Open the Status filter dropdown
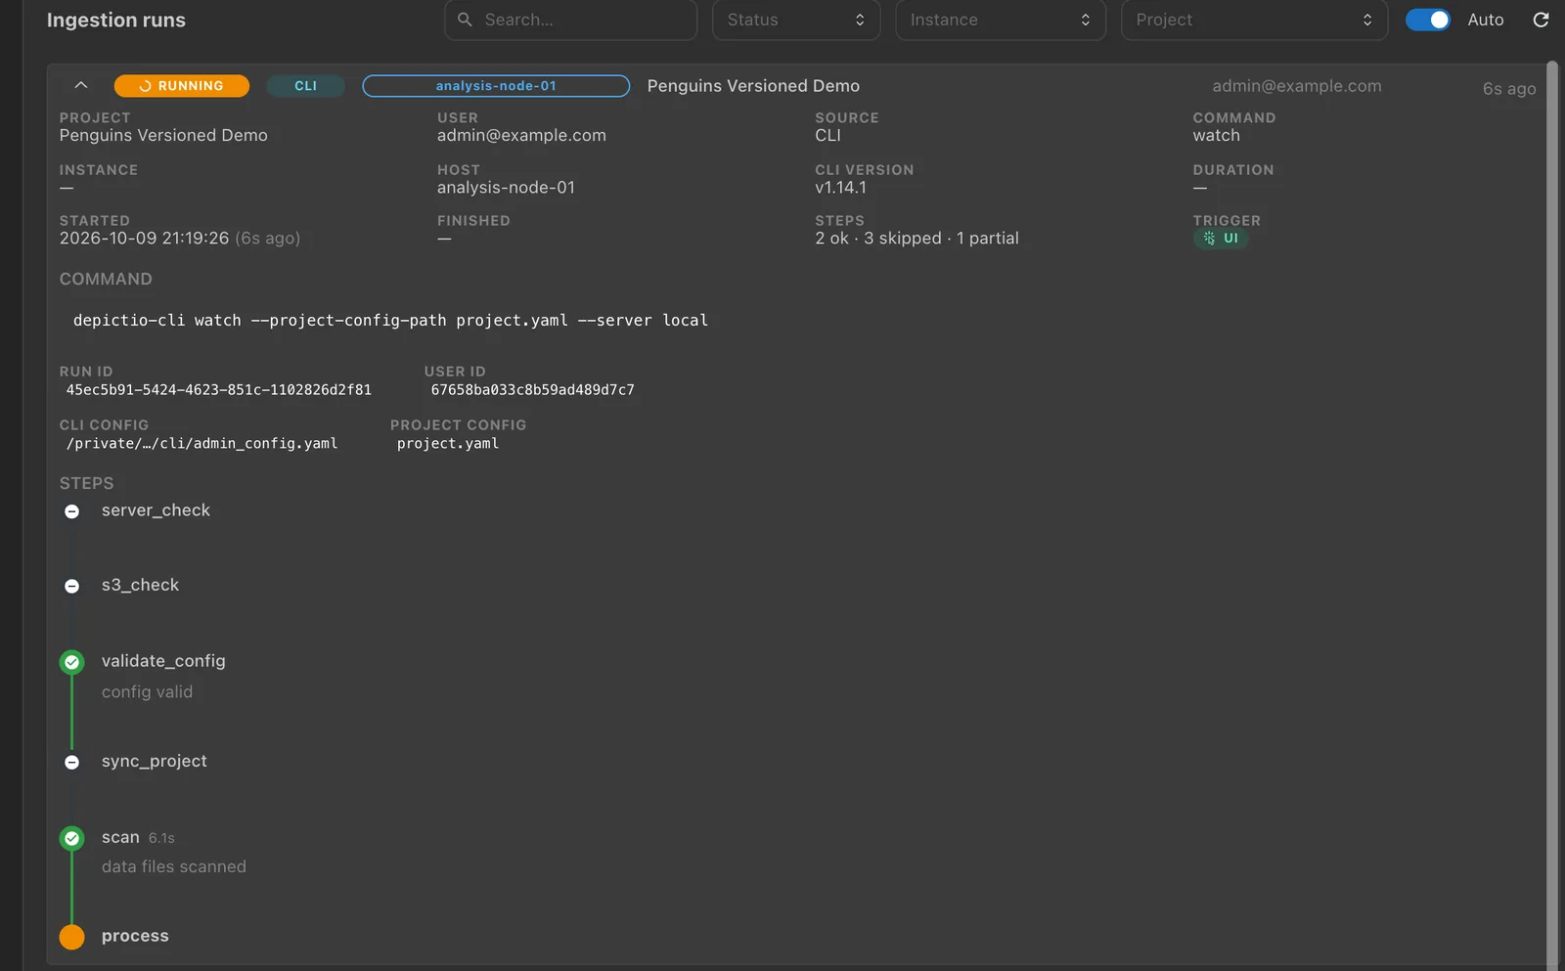The image size is (1565, 971). coord(796,20)
